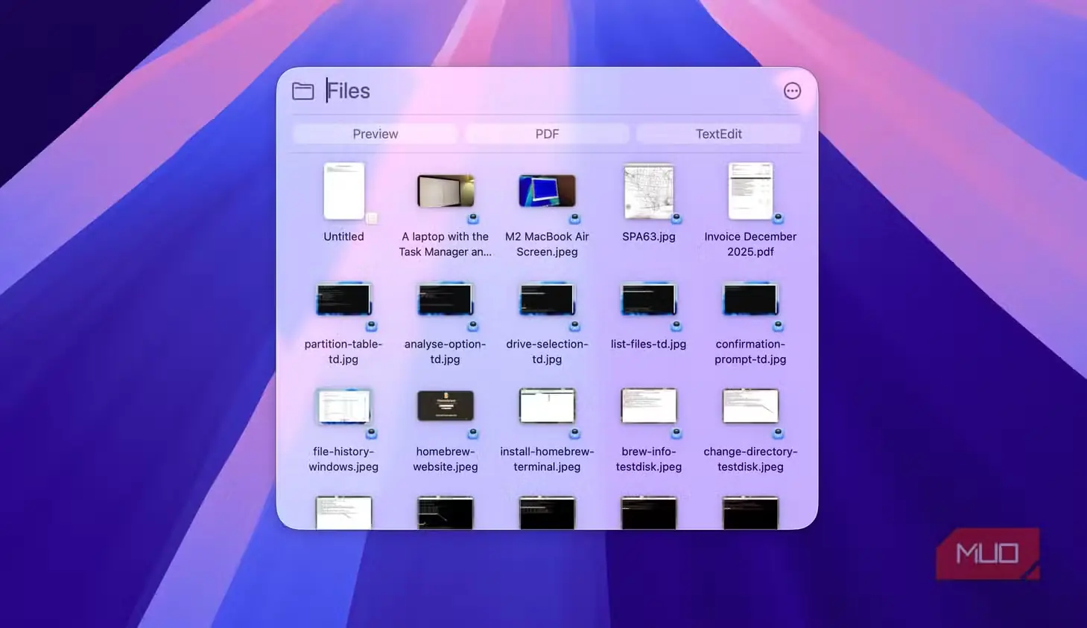
Task: Click the Preview badge on brew-info-testdisk.jpeg
Action: [x=676, y=433]
